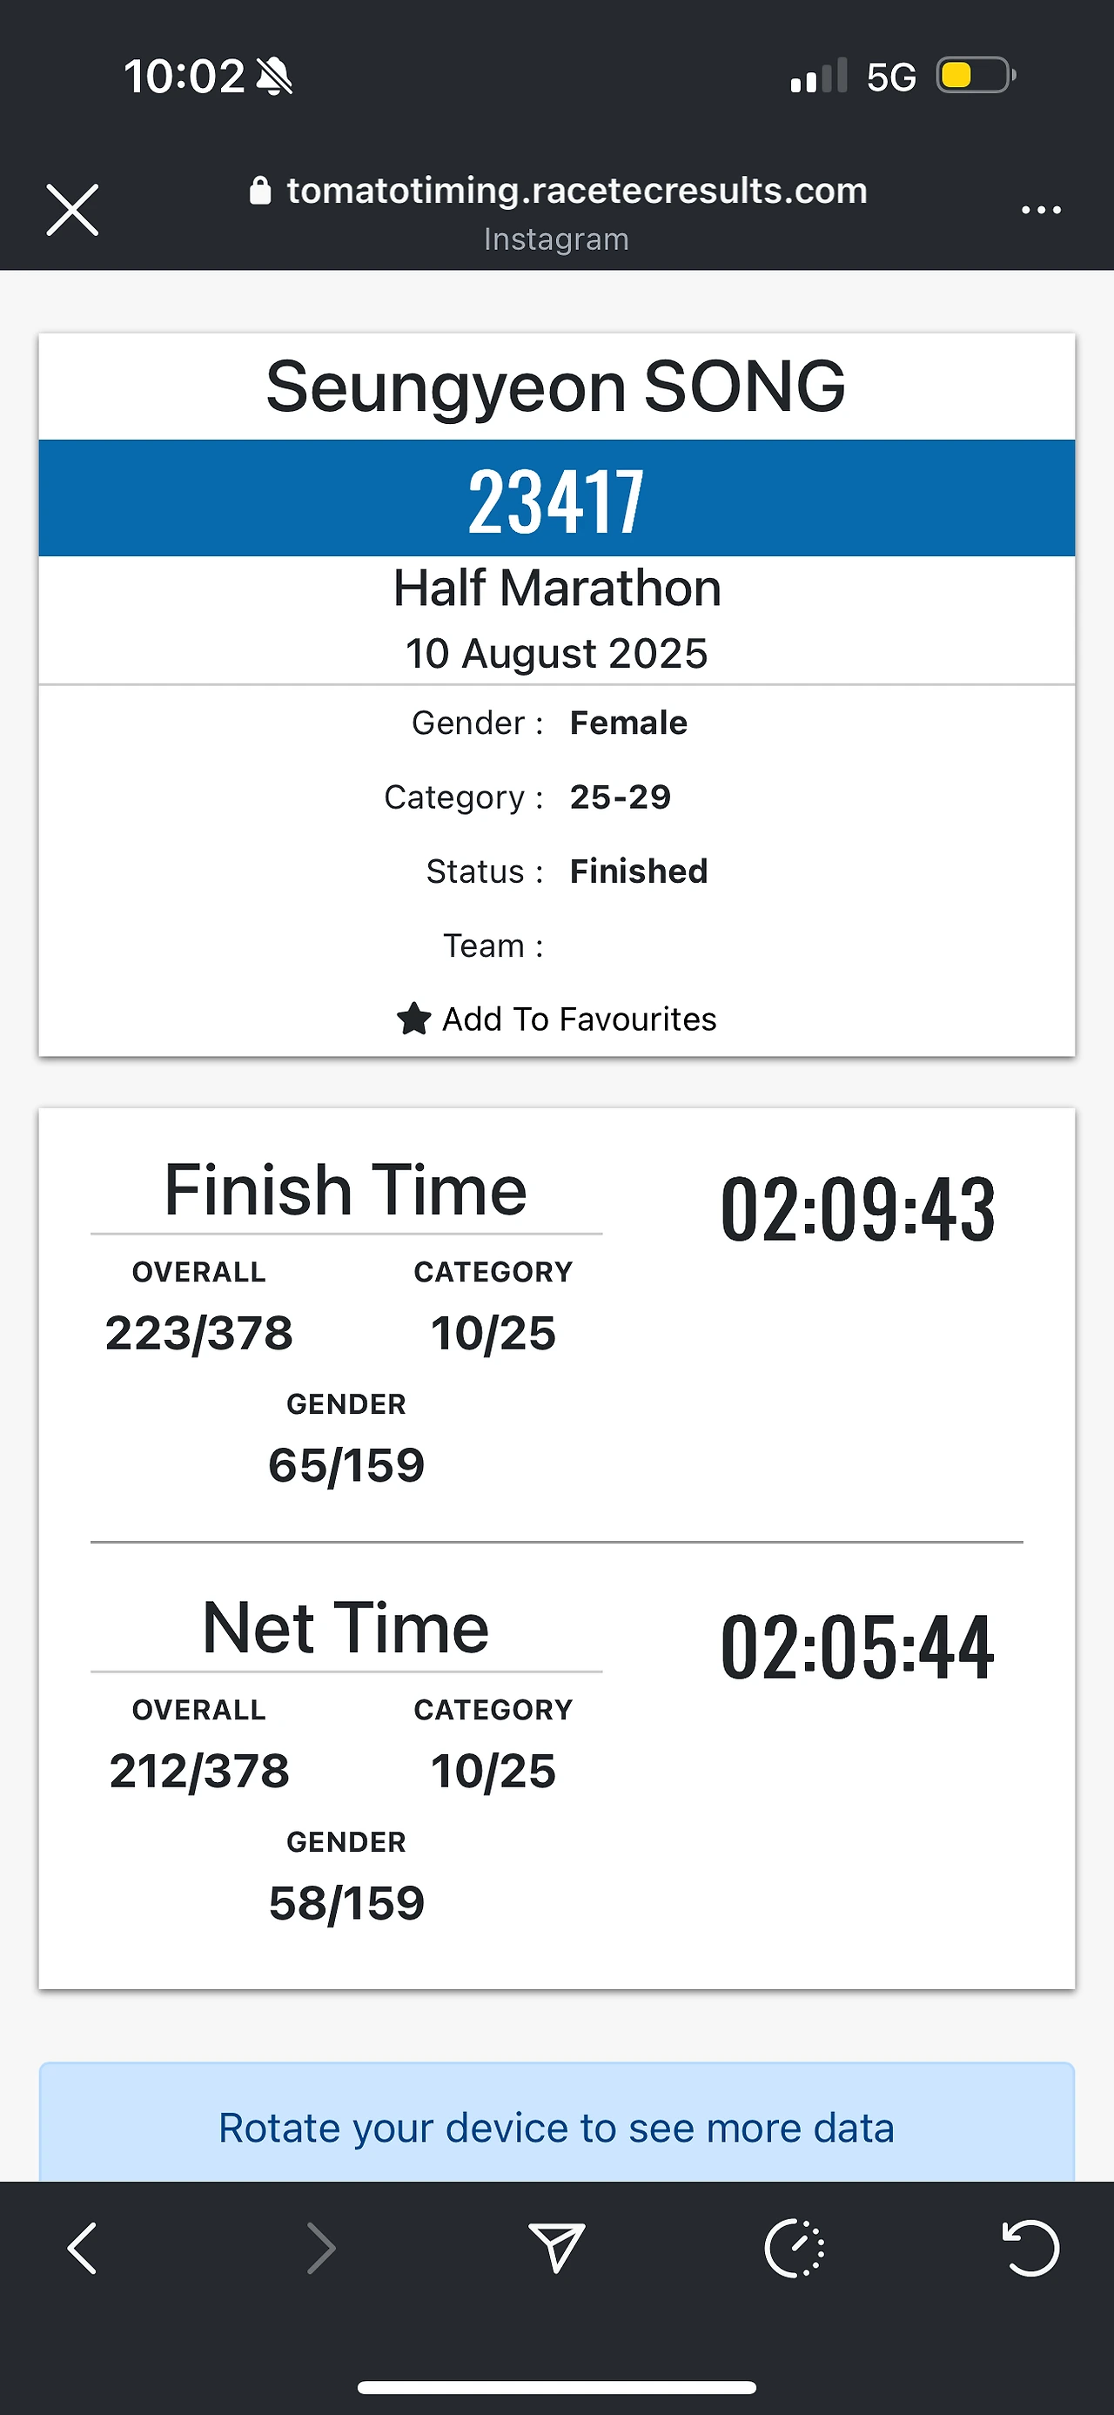Tap the dashed circle activity icon

tap(795, 2247)
